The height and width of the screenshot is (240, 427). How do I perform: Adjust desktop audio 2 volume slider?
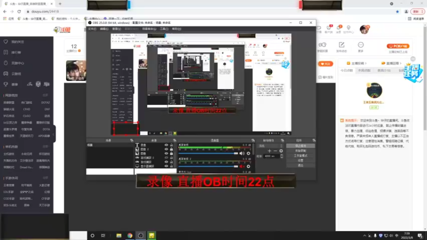point(208,166)
